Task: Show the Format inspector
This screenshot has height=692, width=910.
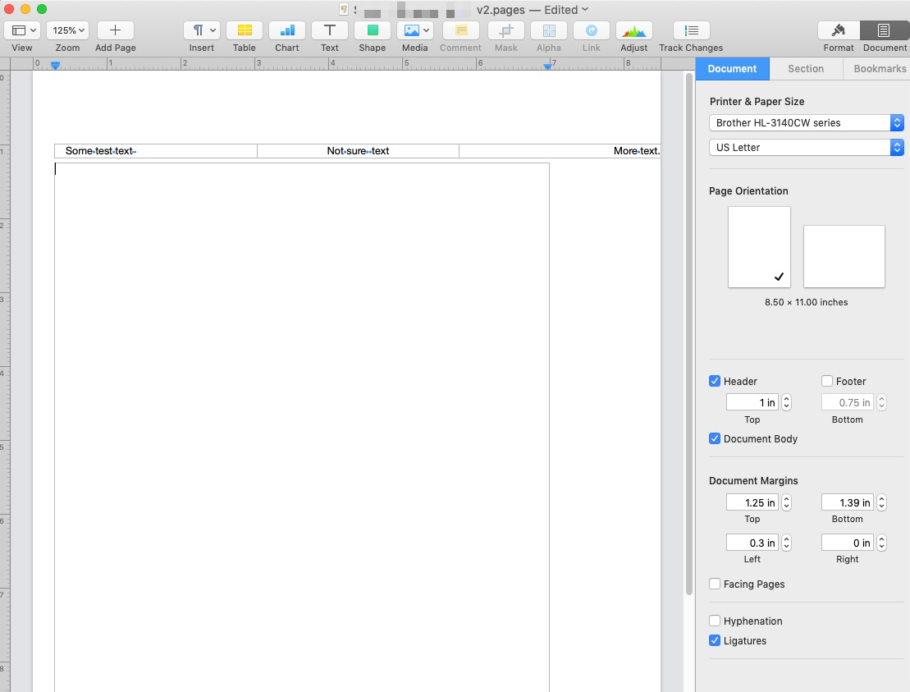Action: (x=839, y=31)
